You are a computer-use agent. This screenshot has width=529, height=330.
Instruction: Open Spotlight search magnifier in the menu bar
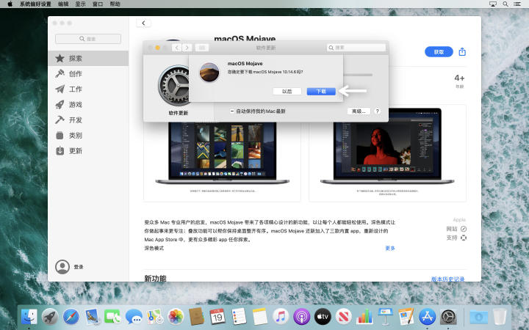coord(505,4)
